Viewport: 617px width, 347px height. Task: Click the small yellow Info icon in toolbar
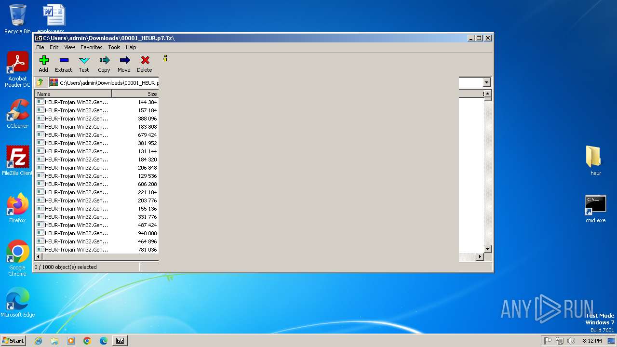(165, 58)
